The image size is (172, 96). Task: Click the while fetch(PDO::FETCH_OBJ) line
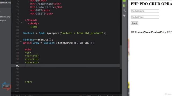point(59,43)
